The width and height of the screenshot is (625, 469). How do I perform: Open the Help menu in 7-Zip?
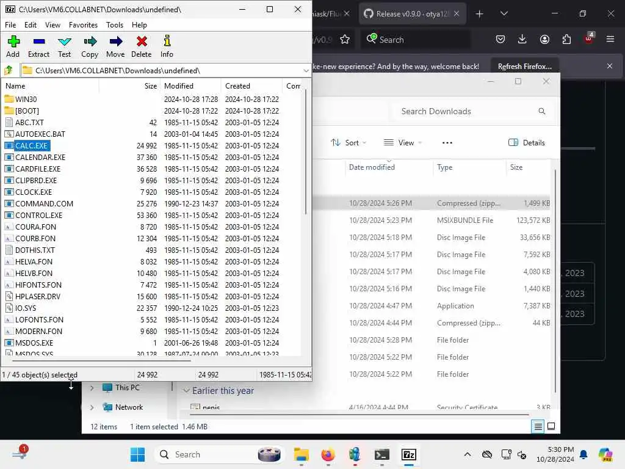(139, 24)
